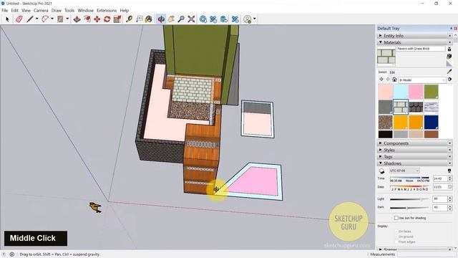Screen dimensions: 458x258
Task: Choose the Arc tool
Action: point(45,19)
